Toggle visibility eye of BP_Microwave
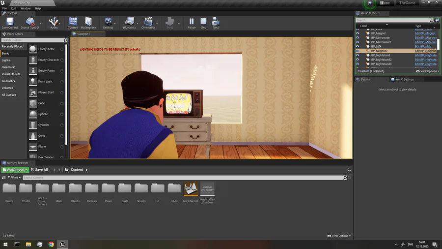Screen dimensions: 442x249 pyautogui.click(x=358, y=37)
